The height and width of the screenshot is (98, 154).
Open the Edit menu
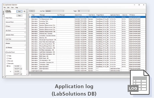8,7
